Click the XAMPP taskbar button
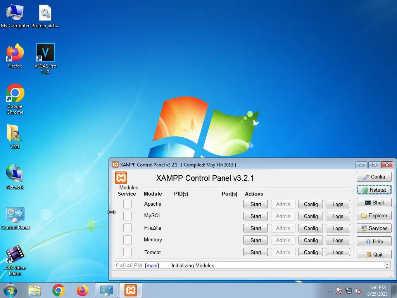397x298 pixels. 131,290
